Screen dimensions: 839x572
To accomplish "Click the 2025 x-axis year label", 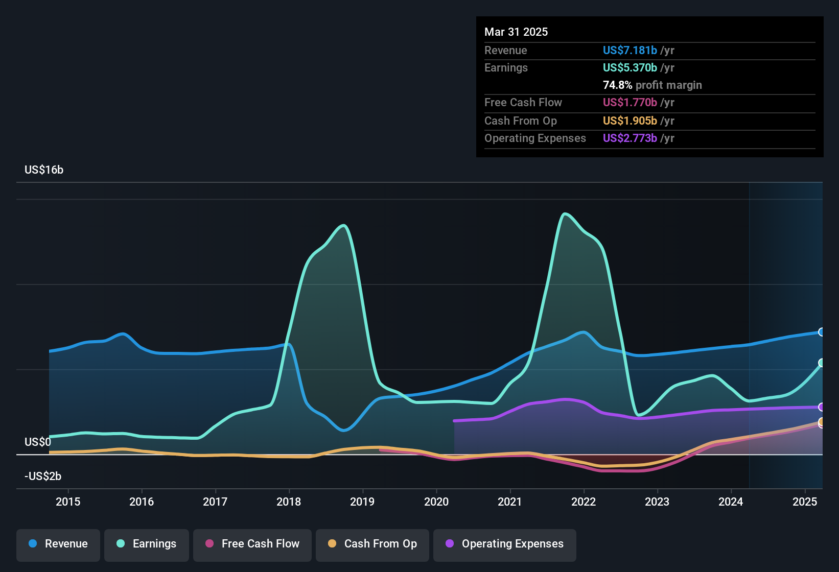I will pos(805,502).
